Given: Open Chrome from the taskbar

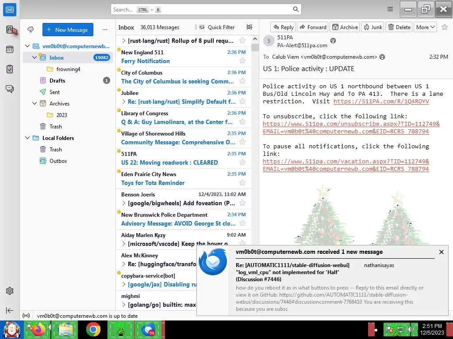Looking at the screenshot, I should click(93, 329).
